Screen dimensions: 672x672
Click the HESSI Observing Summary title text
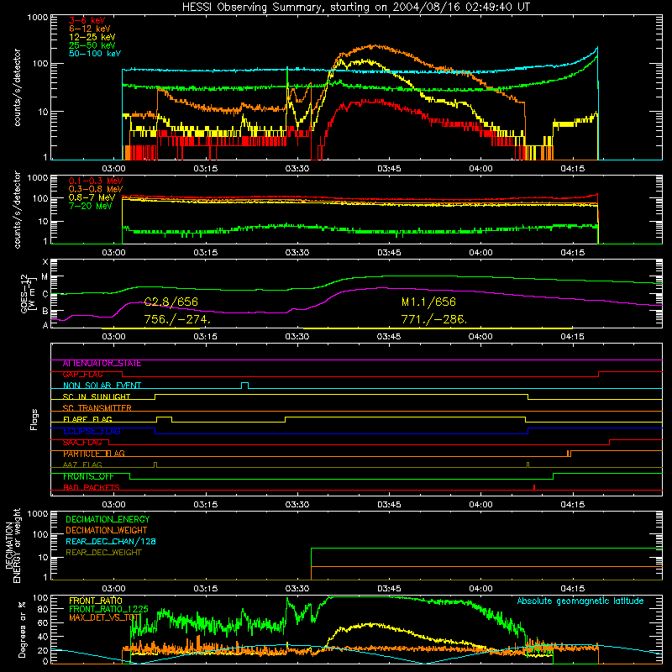click(355, 8)
